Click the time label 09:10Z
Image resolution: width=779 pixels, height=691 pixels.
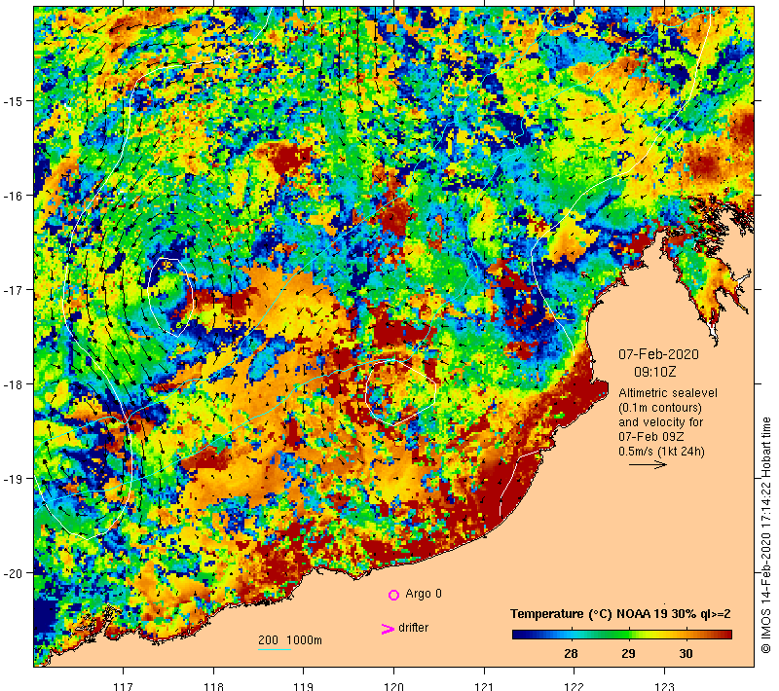click(654, 372)
